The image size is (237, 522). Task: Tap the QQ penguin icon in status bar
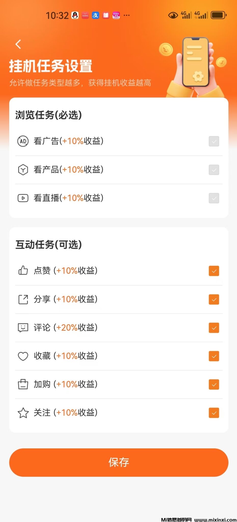click(75, 15)
